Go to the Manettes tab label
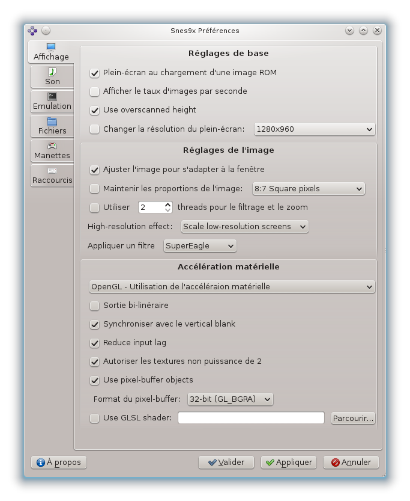410x501 pixels. tap(52, 156)
